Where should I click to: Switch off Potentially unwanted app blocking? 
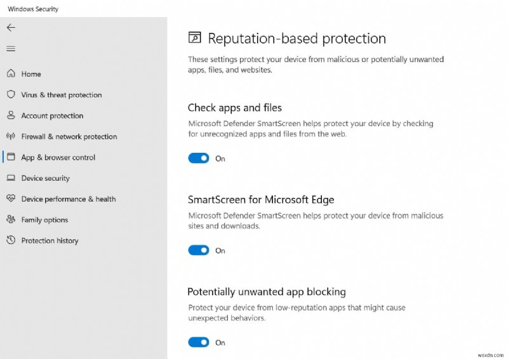coord(199,342)
